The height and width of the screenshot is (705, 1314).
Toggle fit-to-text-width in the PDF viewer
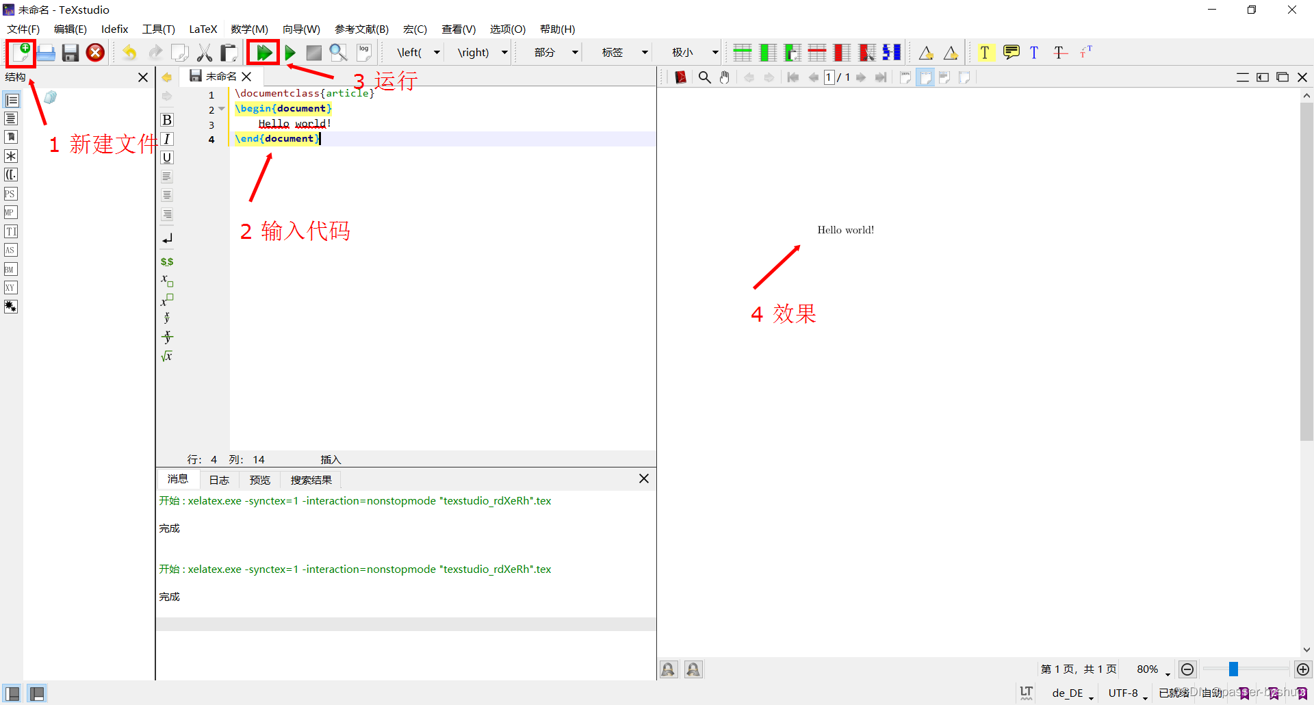945,77
